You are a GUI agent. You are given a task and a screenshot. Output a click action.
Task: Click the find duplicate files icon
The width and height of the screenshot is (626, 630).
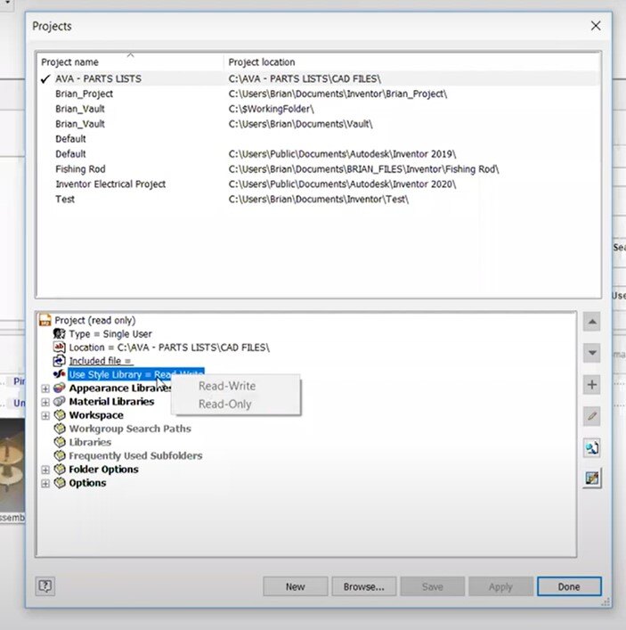592,447
